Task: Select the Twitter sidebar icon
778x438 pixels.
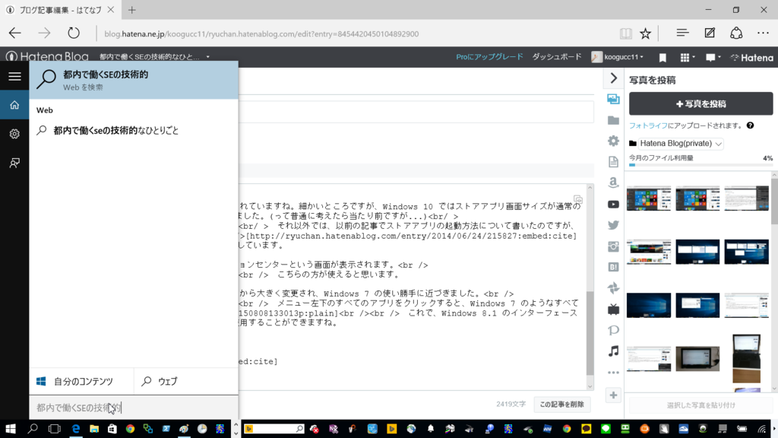Action: pos(613,226)
